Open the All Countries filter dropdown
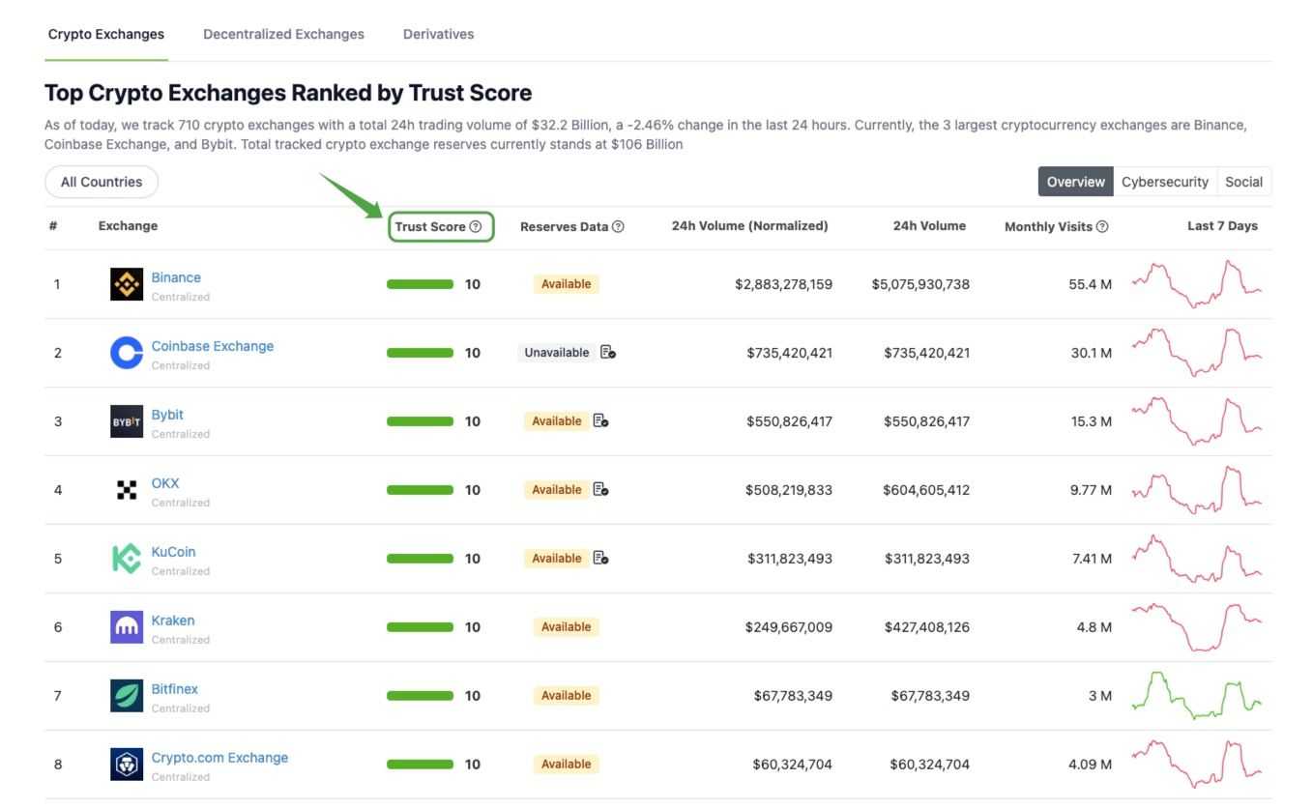Viewport: 1313px width, 809px height. coord(101,182)
